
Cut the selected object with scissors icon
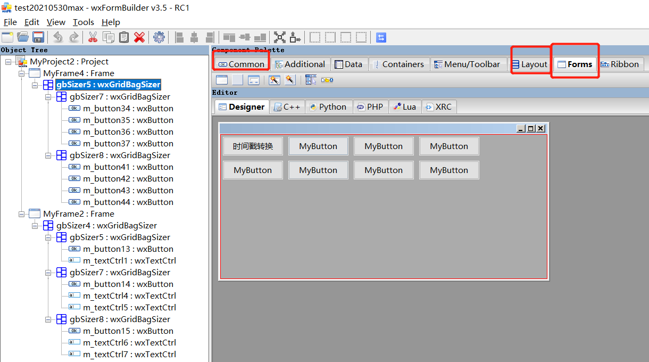(93, 37)
